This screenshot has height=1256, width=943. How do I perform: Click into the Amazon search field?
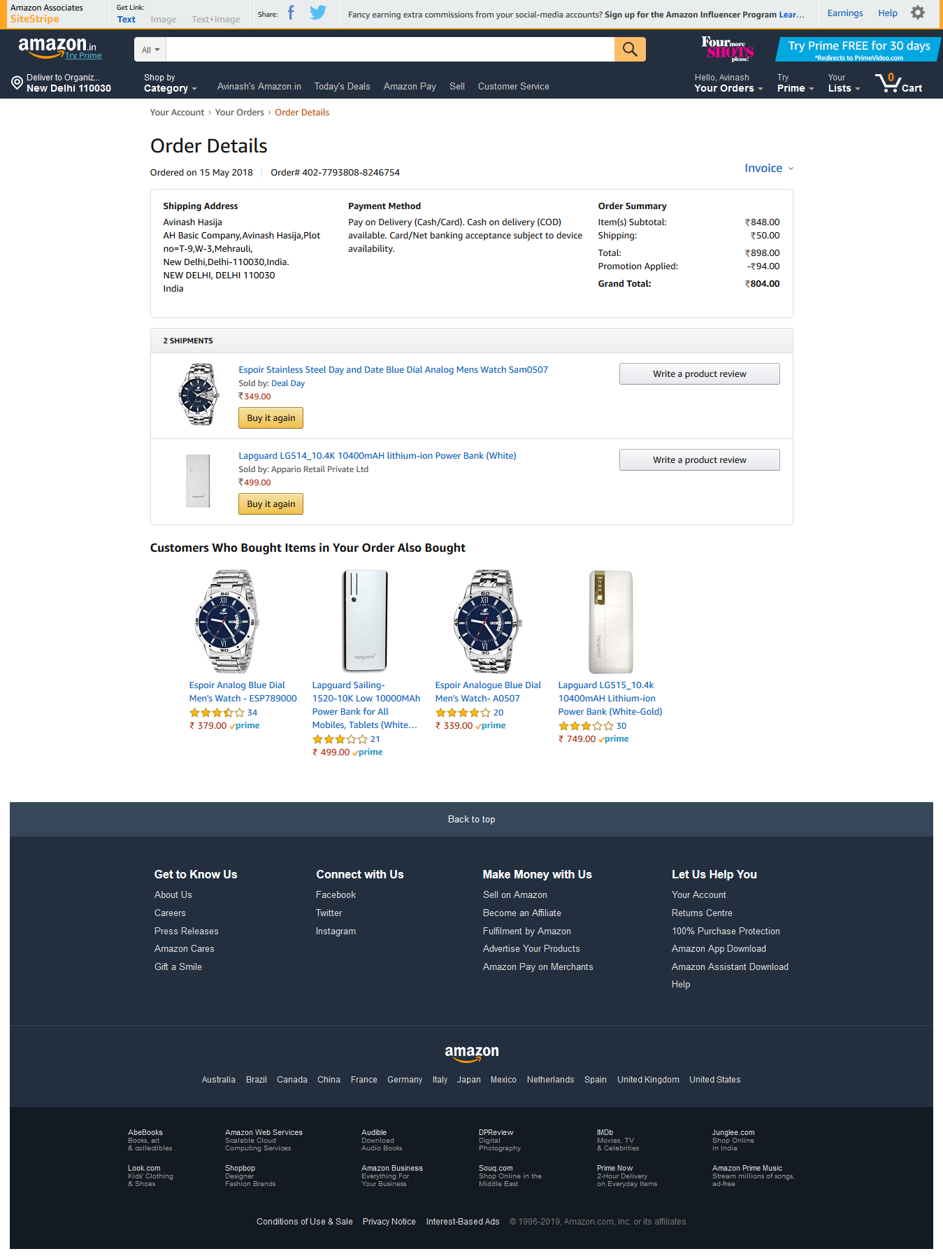390,50
